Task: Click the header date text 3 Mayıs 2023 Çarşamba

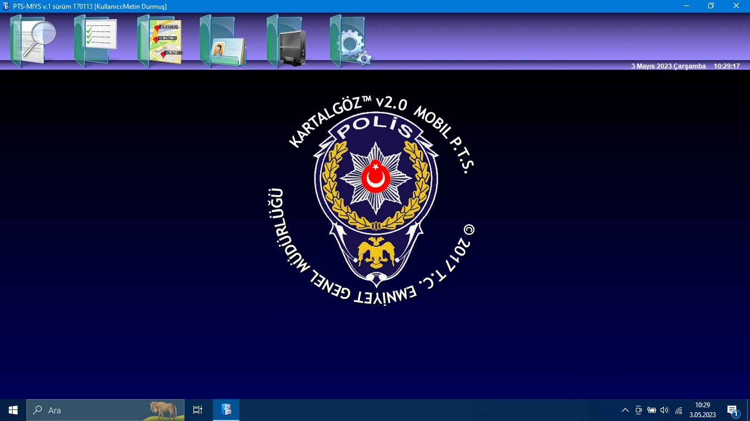Action: point(668,66)
